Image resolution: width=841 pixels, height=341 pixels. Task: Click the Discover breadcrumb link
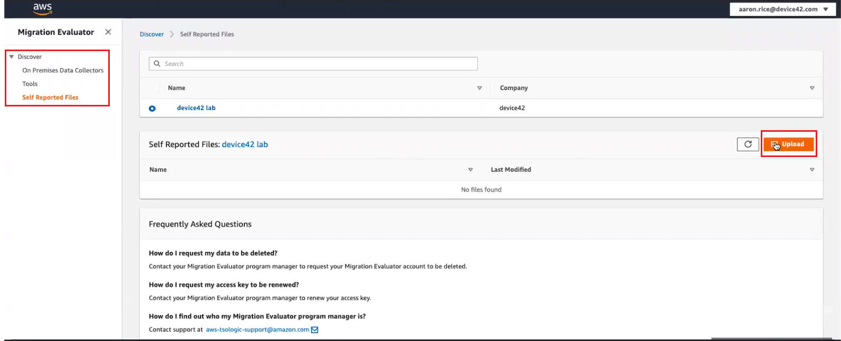coord(152,34)
